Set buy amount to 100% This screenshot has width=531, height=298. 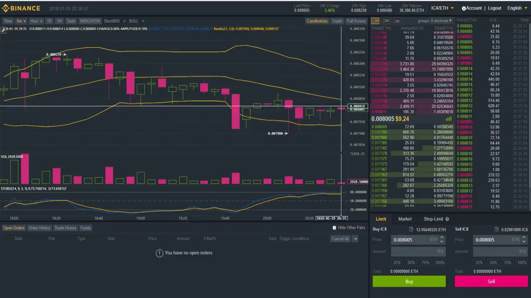[x=440, y=262]
